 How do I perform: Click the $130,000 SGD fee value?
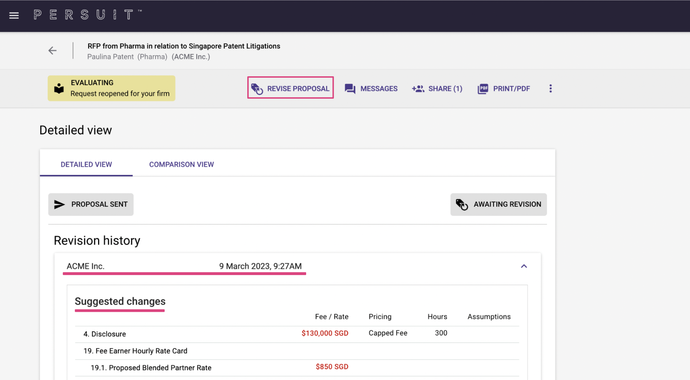[325, 333]
